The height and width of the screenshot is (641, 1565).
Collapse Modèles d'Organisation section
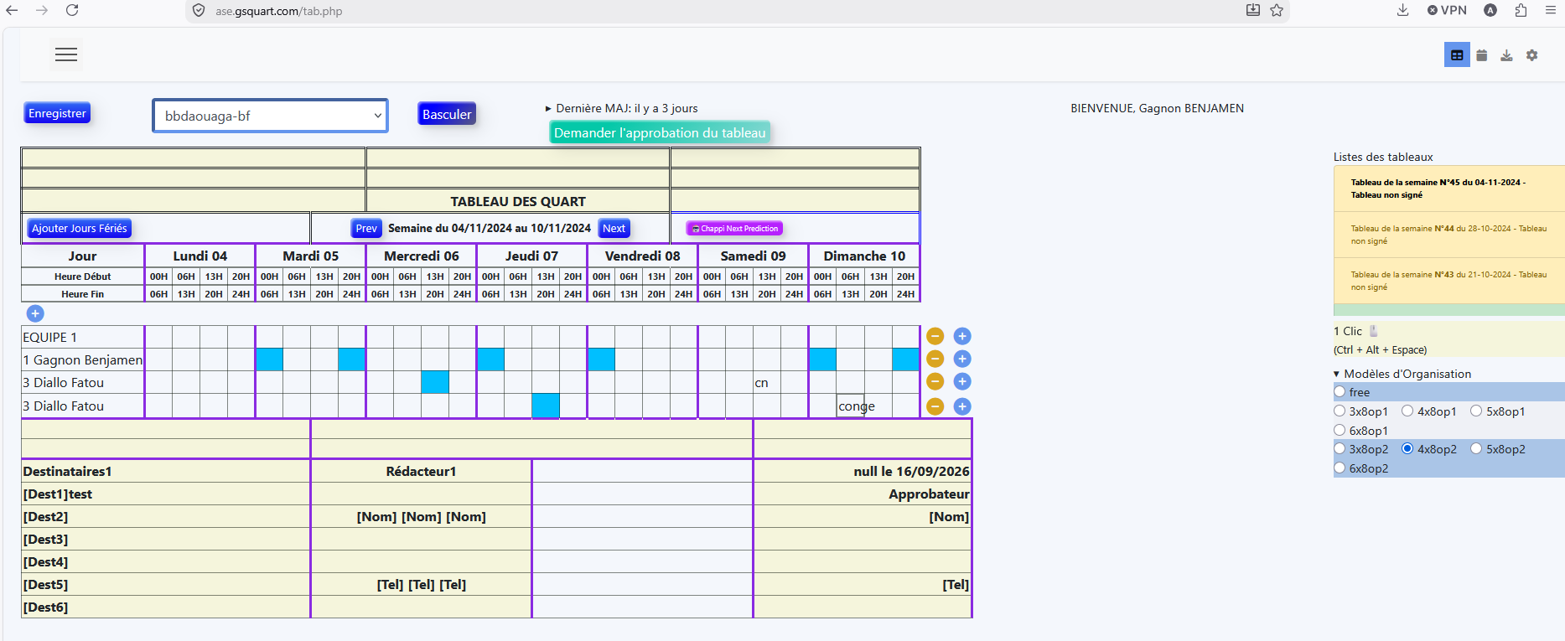point(1402,374)
